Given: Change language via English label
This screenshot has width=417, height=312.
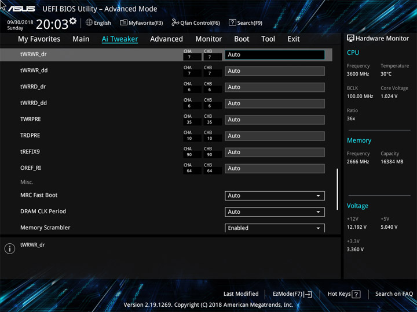Looking at the screenshot, I should click(103, 23).
